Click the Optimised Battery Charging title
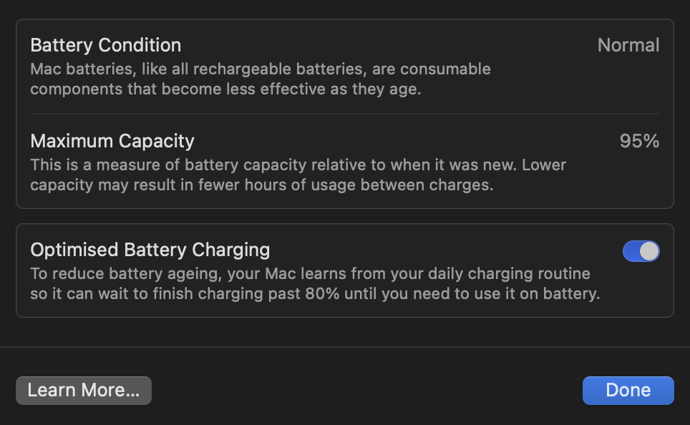 (x=150, y=250)
